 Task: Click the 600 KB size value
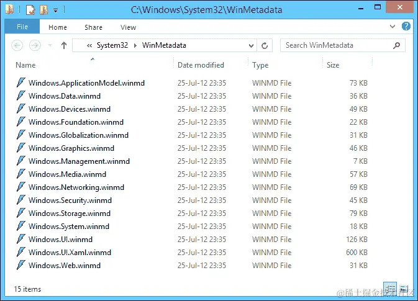point(357,252)
